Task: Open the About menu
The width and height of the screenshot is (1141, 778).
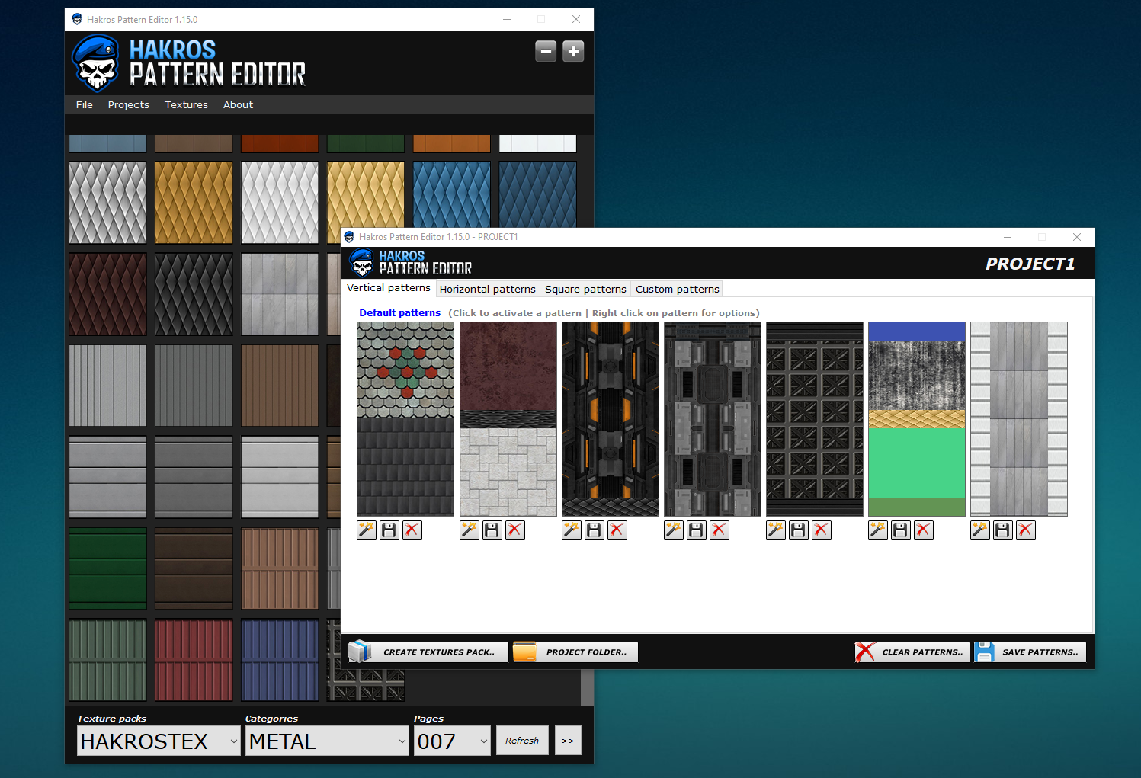Action: click(238, 104)
